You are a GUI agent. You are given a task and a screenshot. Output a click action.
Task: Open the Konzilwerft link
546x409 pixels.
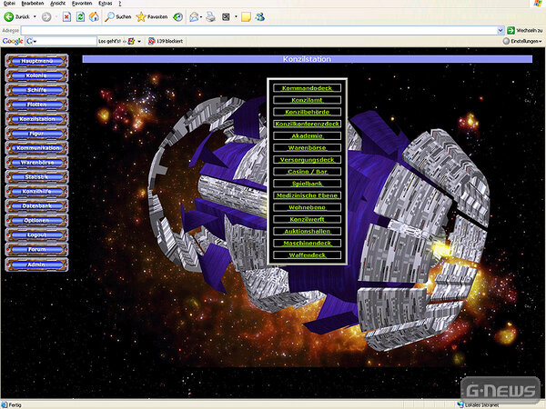pyautogui.click(x=308, y=219)
